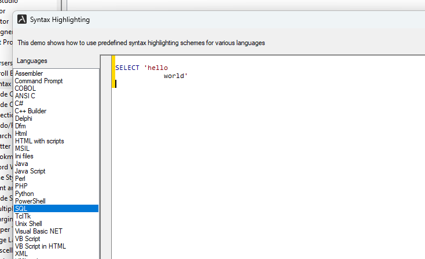
Task: Select Python language scheme
Action: point(24,194)
